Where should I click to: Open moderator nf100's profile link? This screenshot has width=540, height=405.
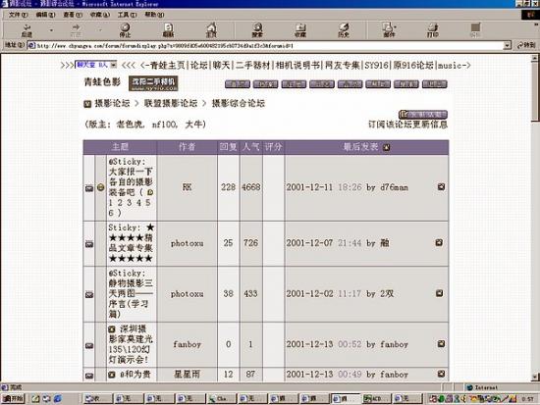coord(164,125)
